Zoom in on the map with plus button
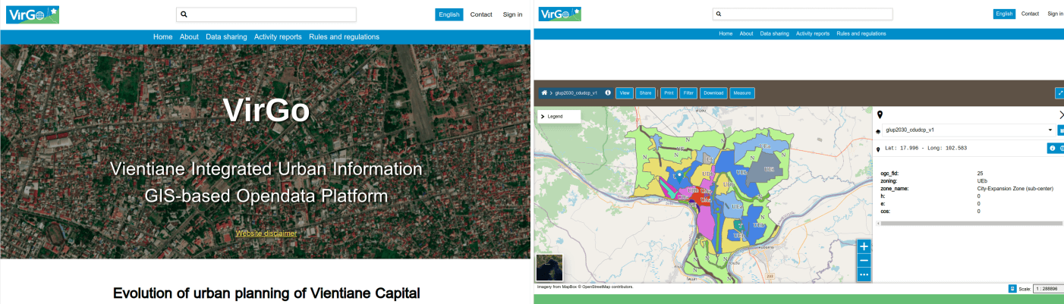1064x304 pixels. pos(864,246)
